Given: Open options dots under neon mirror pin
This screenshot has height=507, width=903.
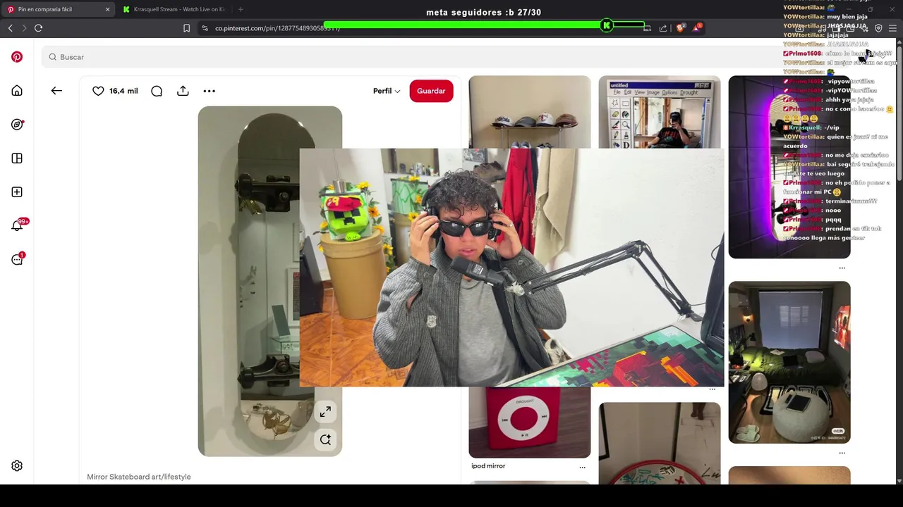Looking at the screenshot, I should (x=842, y=268).
